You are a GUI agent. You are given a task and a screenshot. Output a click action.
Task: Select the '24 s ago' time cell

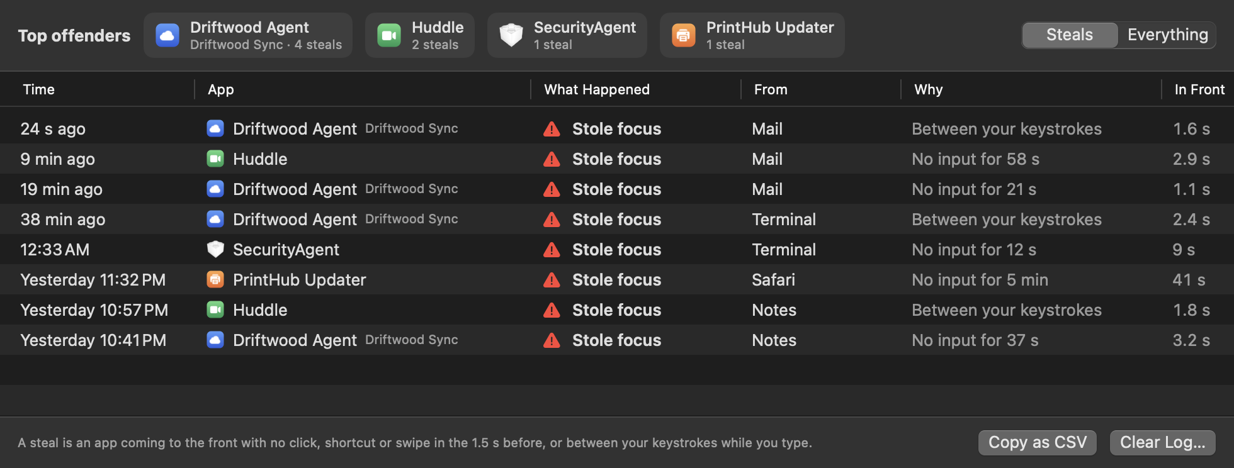click(x=53, y=129)
